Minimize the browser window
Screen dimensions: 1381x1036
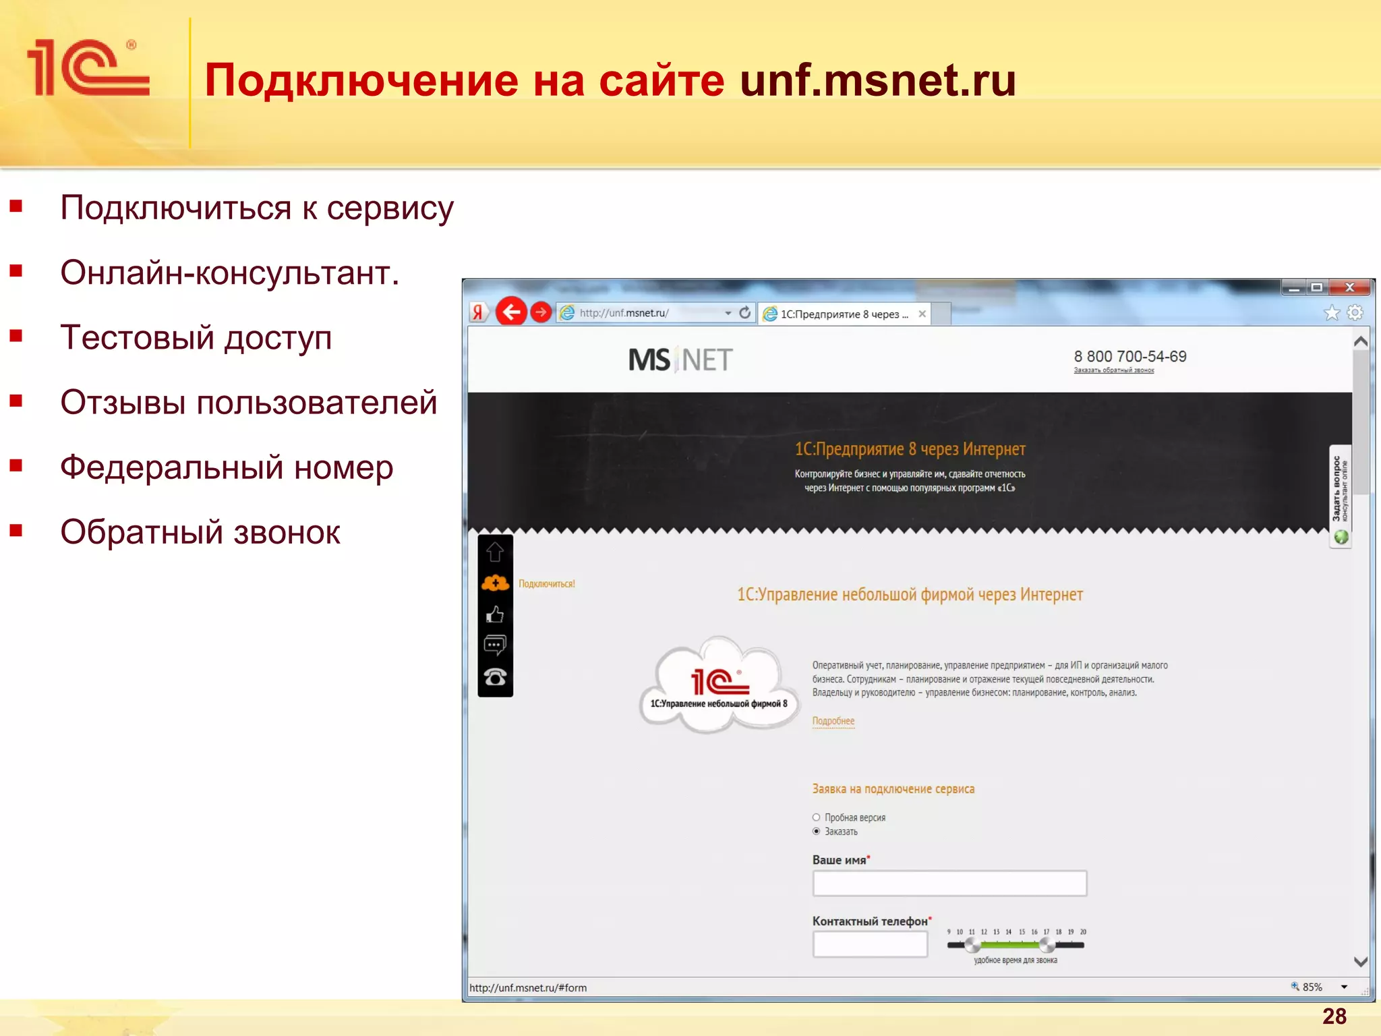[x=1293, y=288]
